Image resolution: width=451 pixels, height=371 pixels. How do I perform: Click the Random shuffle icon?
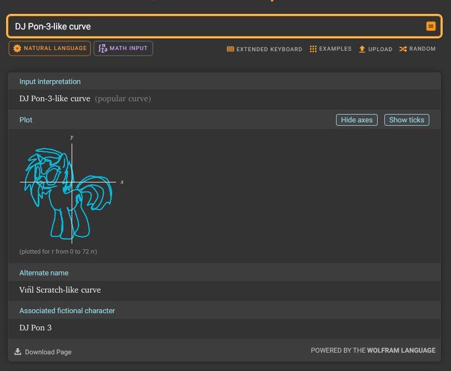[403, 49]
